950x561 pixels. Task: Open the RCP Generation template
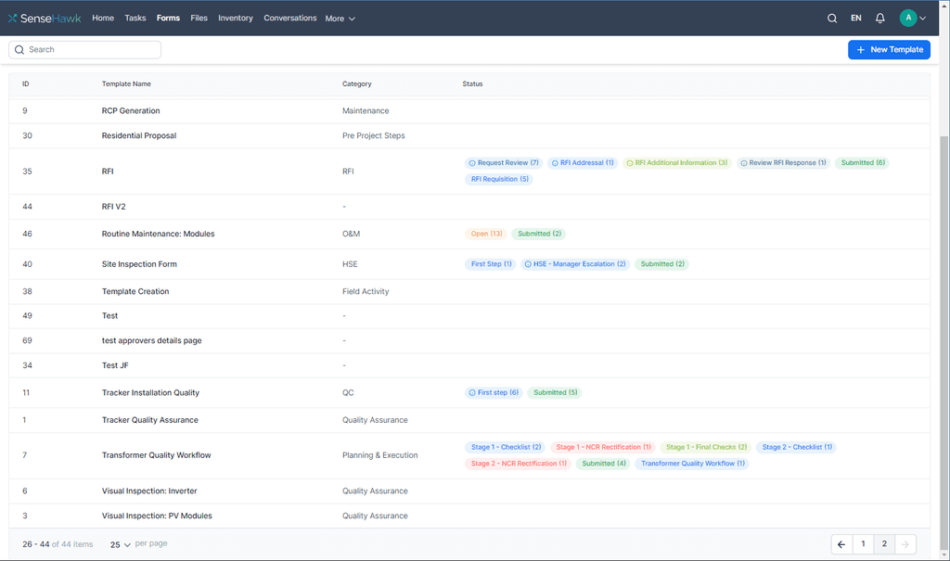click(131, 111)
